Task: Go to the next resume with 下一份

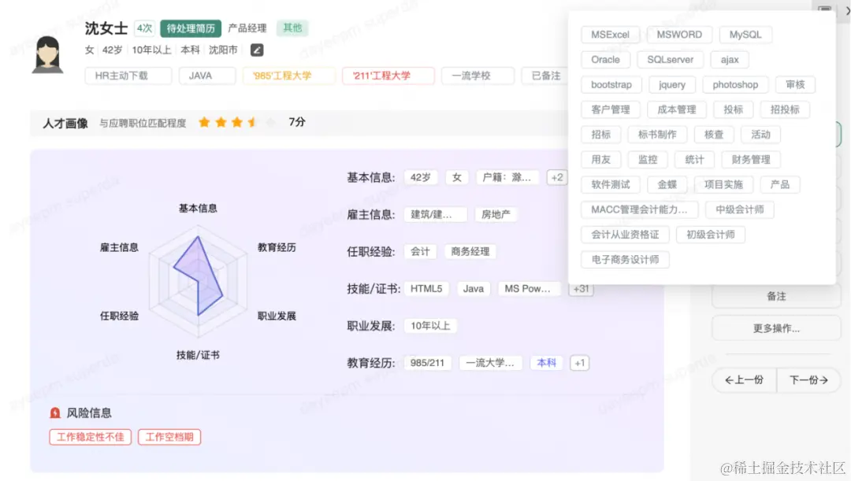Action: 808,379
